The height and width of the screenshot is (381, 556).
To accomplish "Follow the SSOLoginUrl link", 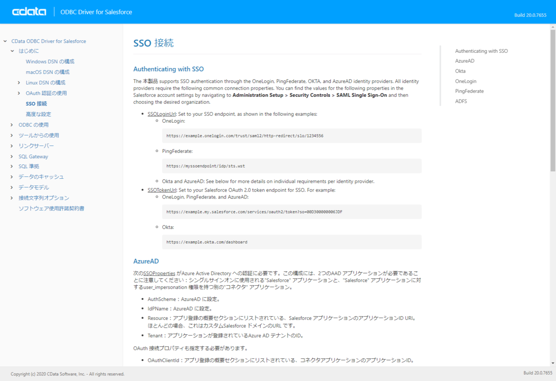I will point(162,114).
